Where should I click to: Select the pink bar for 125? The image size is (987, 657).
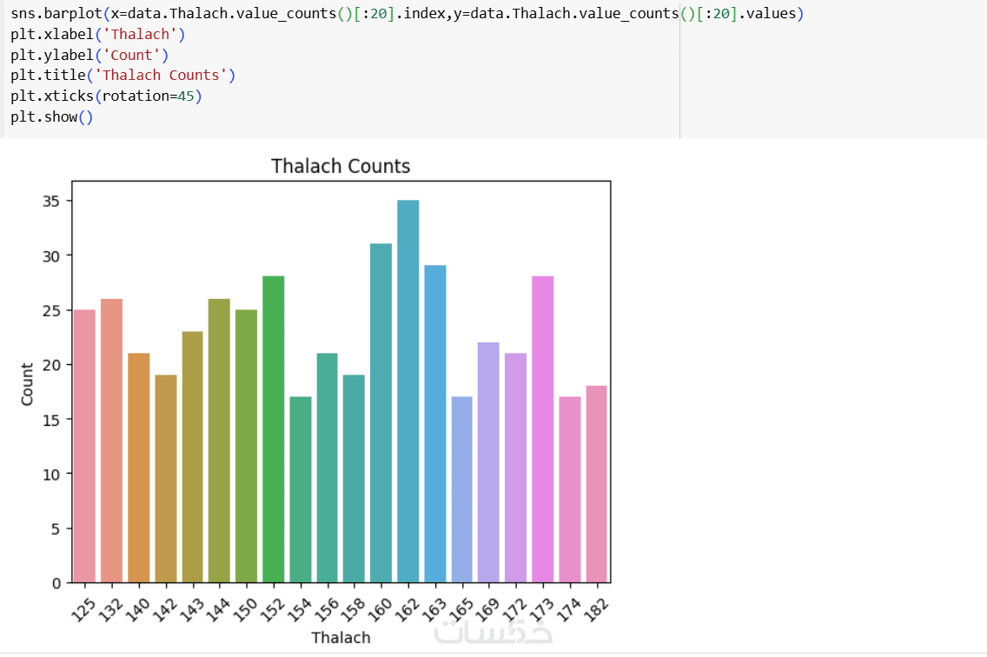pos(84,446)
